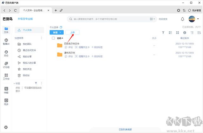Open the search box type dropdown

(154, 19)
